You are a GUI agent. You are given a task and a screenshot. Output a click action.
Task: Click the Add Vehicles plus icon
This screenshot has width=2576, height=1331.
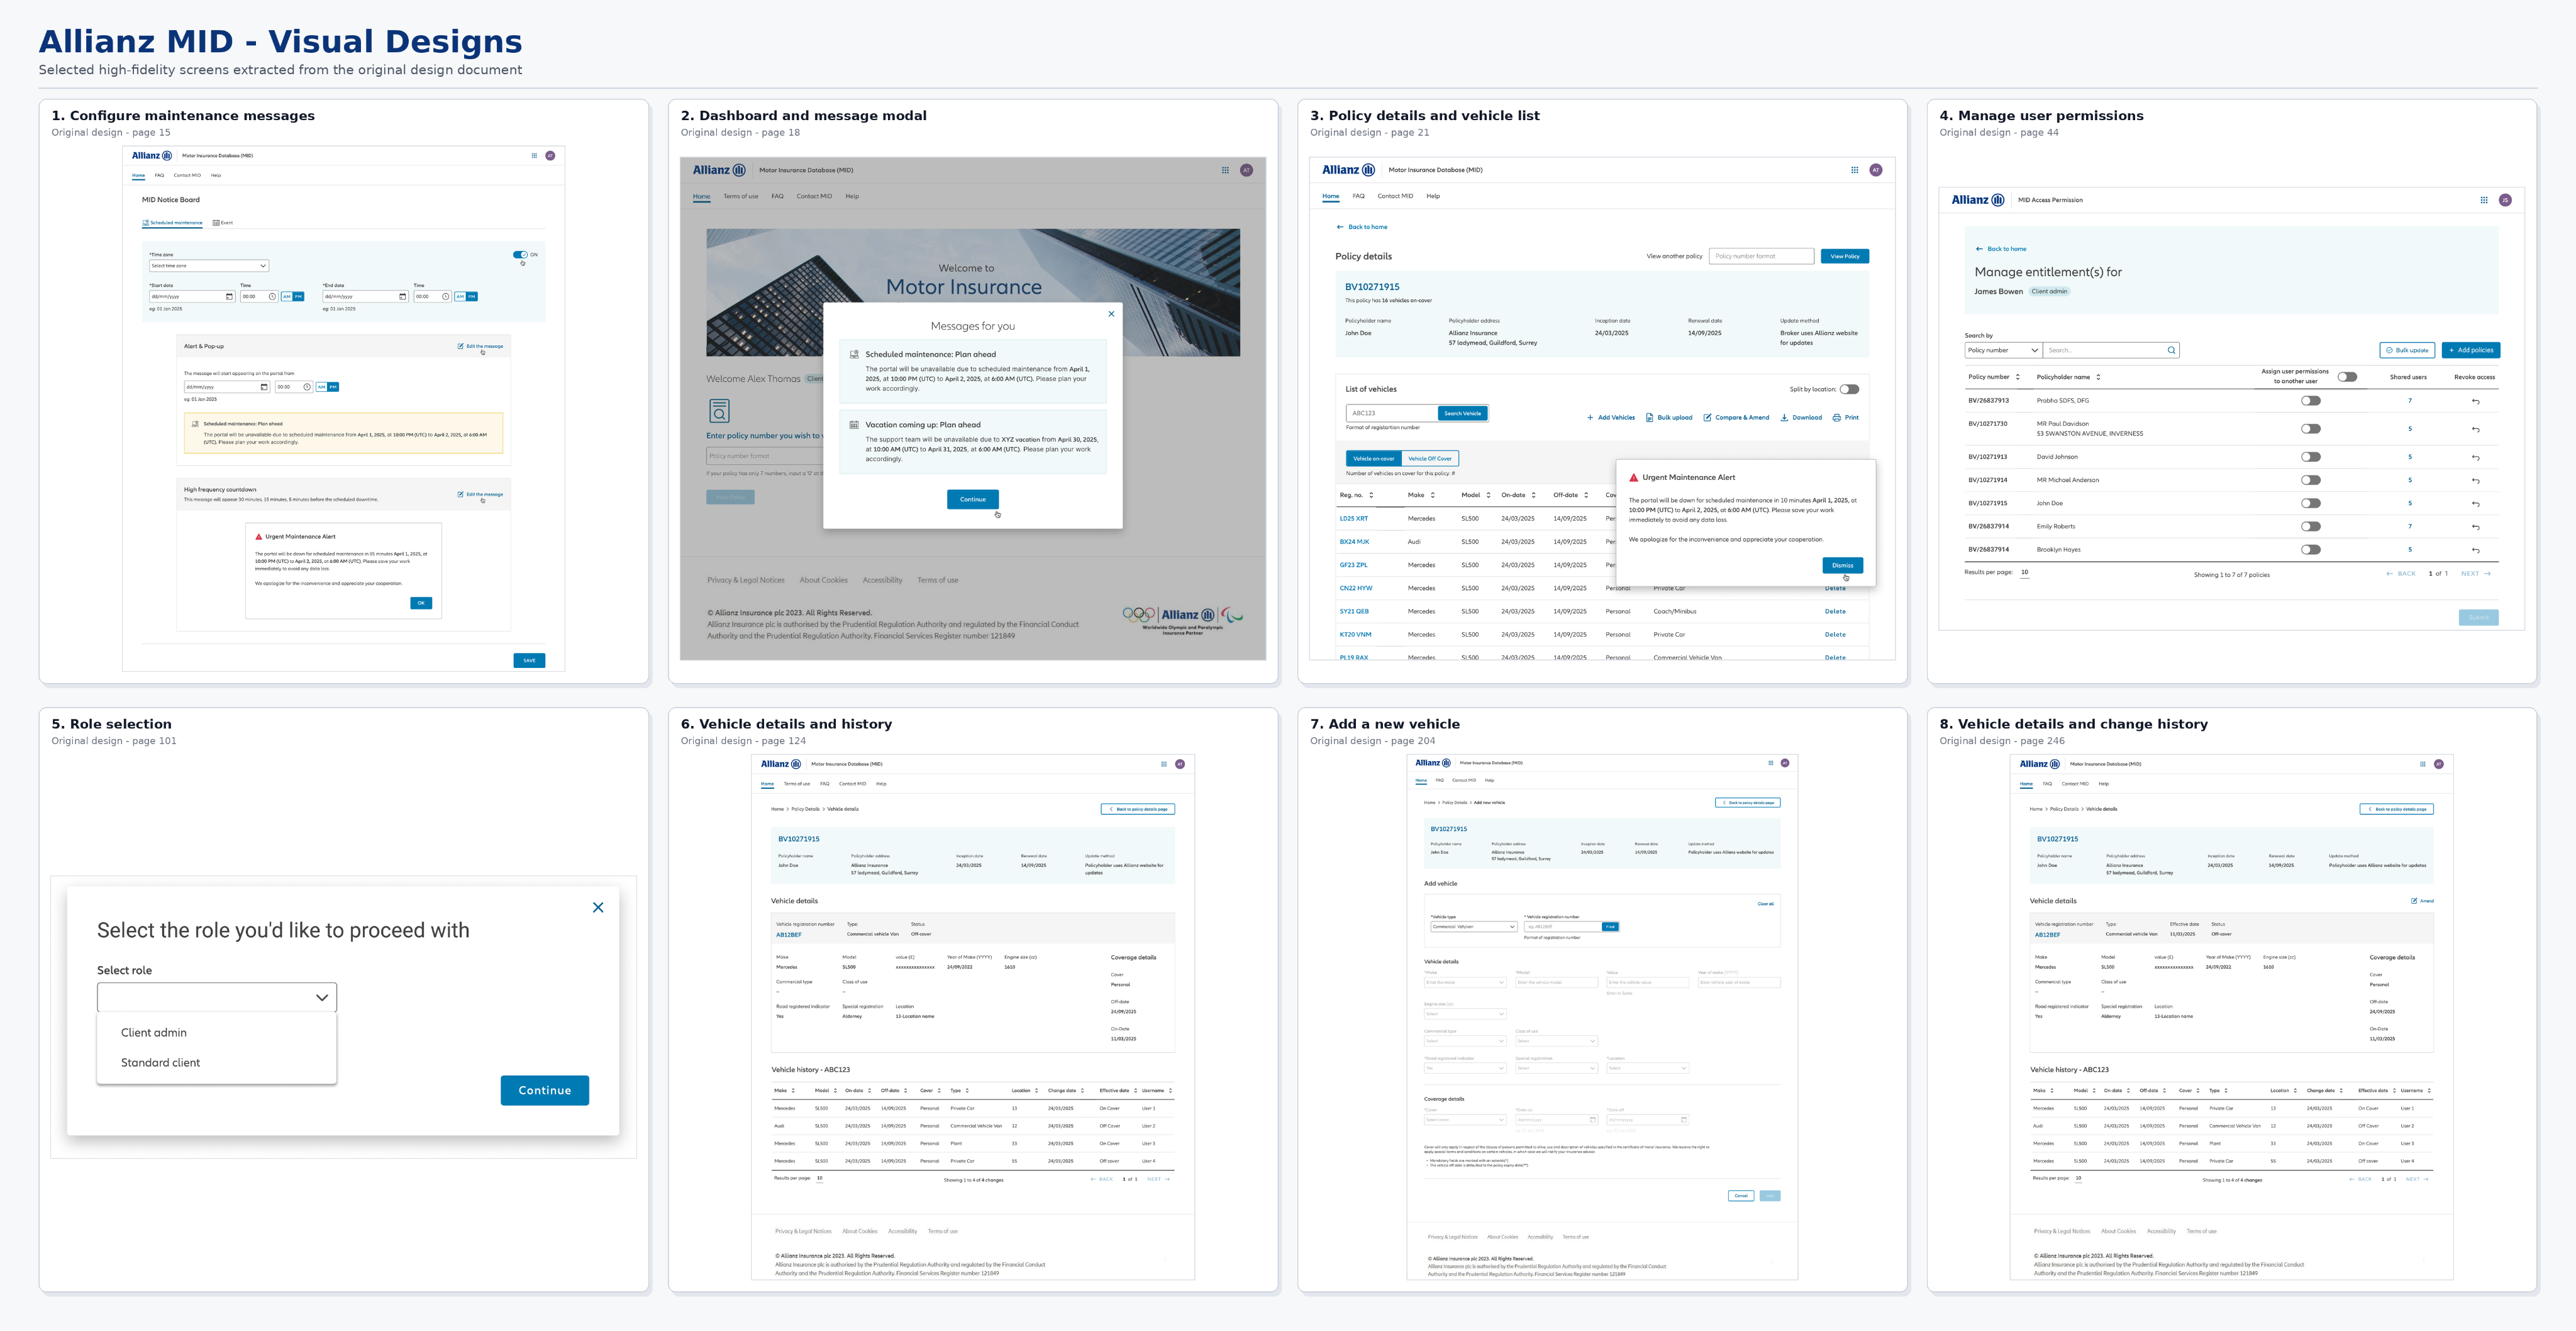tap(1590, 418)
